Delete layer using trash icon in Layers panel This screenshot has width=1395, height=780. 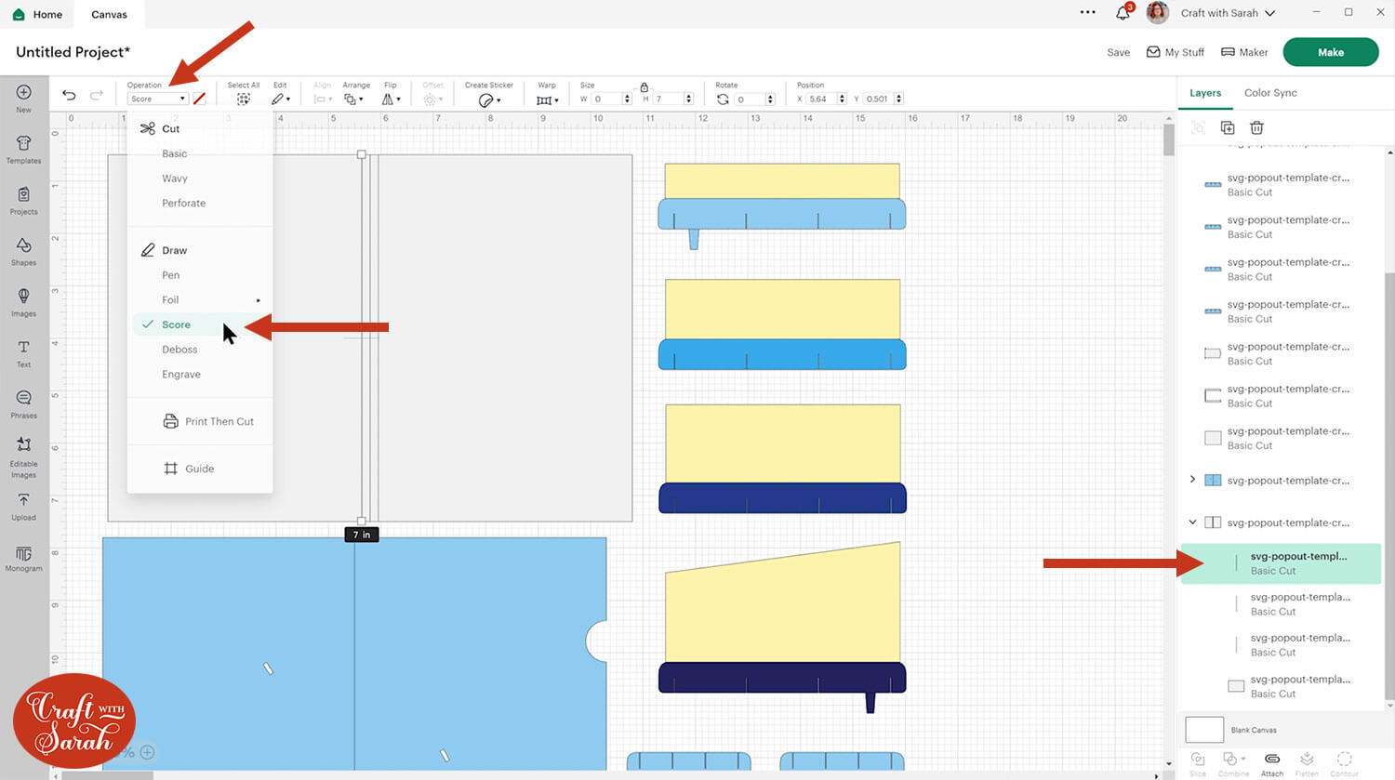click(x=1256, y=127)
